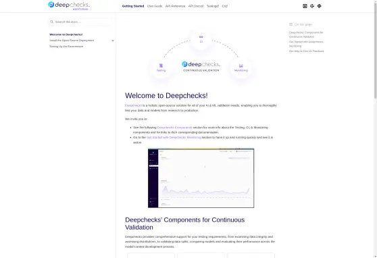The width and height of the screenshot is (377, 258).
Task: Follow the Deepchecks' Components inline link
Action: pyautogui.click(x=174, y=128)
